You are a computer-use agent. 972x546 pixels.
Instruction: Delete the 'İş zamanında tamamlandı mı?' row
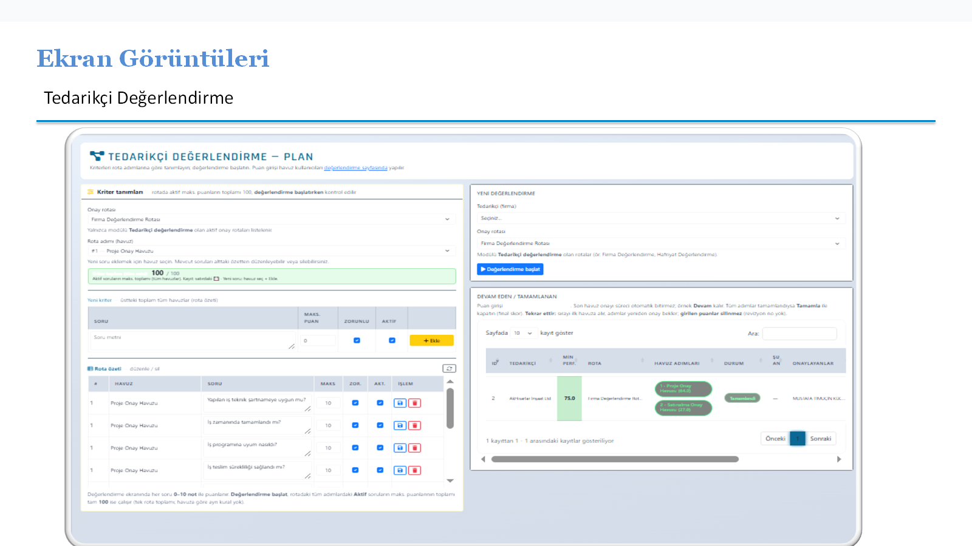[x=415, y=425]
